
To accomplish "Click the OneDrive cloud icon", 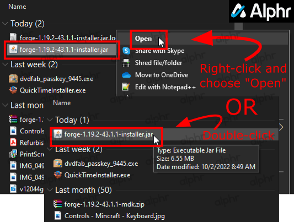I will tap(126, 75).
